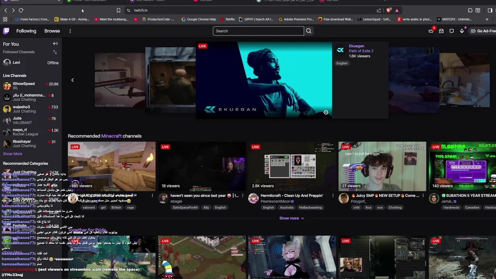Image resolution: width=496 pixels, height=279 pixels.
Task: Open nwpo_rl Rocket League channel
Action: 31,132
